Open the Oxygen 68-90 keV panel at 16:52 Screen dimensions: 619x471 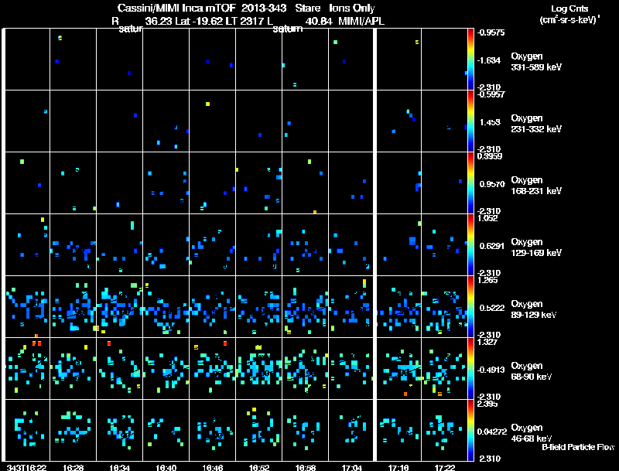(259, 369)
